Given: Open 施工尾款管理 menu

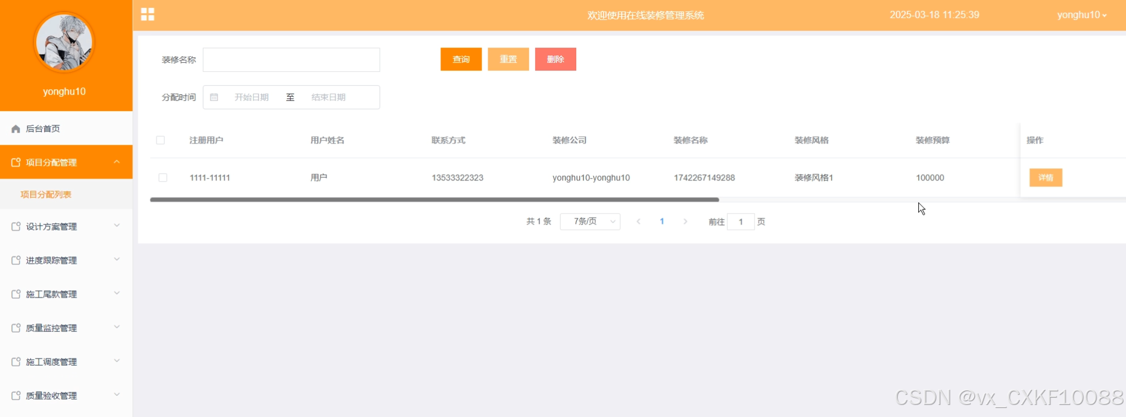Looking at the screenshot, I should click(x=66, y=294).
